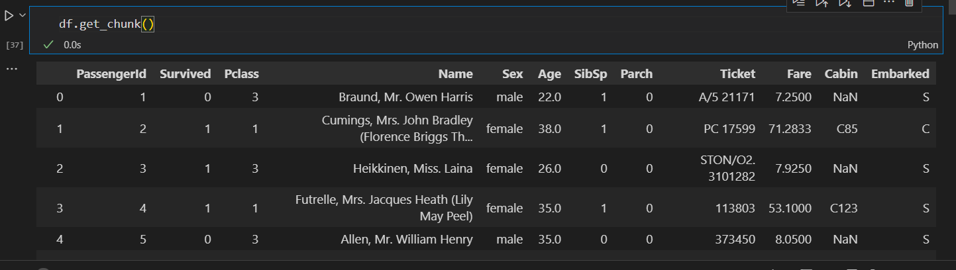Click Execute Cell and Below icon
This screenshot has height=270, width=956.
845,3
